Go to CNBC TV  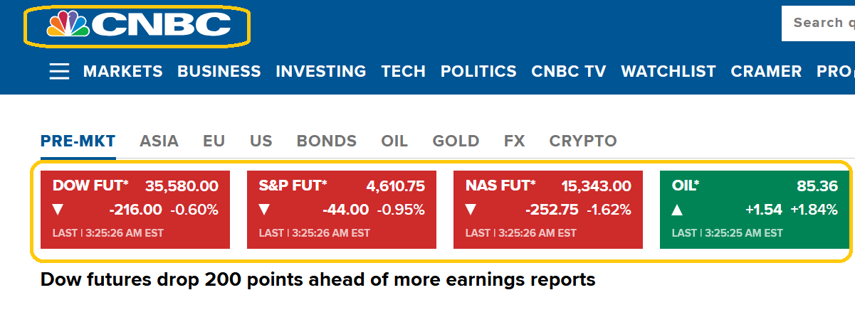coord(569,71)
